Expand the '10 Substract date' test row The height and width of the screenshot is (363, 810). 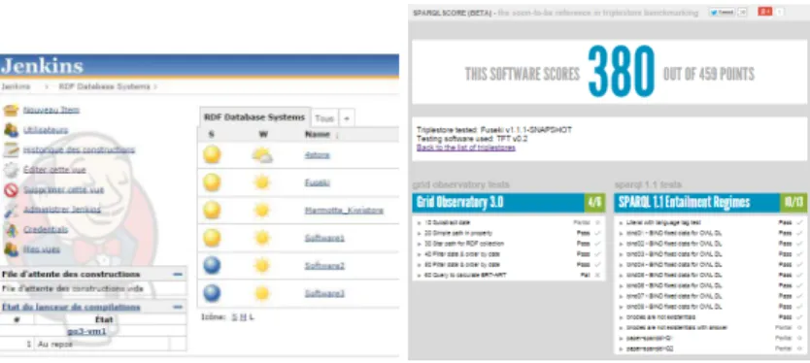509,222
